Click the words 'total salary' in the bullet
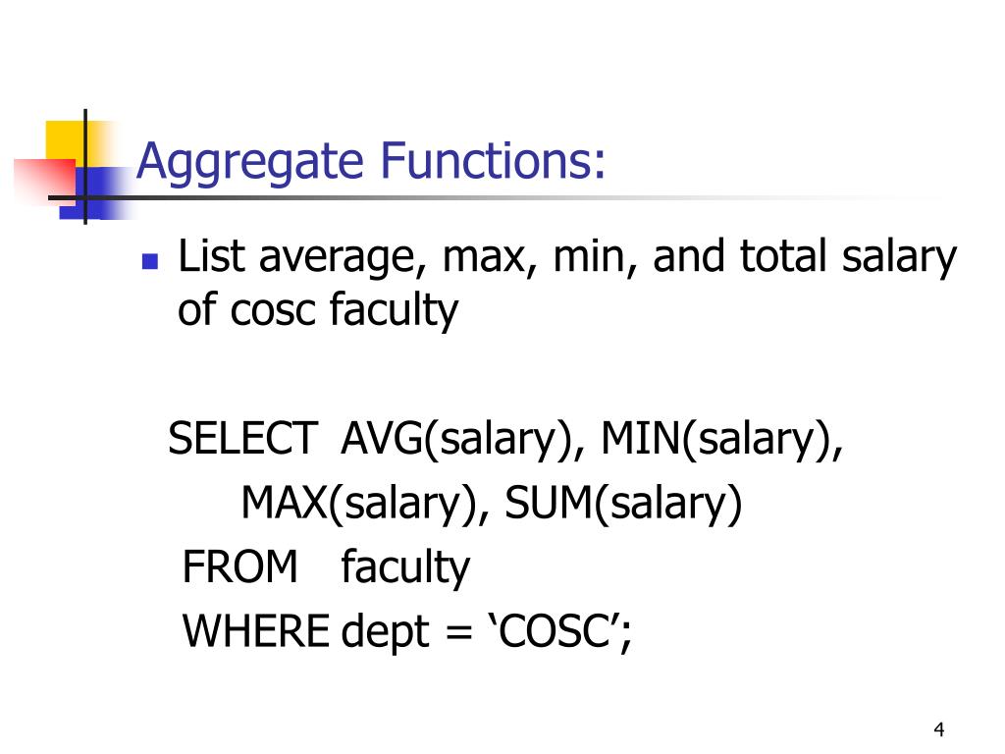The width and height of the screenshot is (1005, 754). coord(848,258)
